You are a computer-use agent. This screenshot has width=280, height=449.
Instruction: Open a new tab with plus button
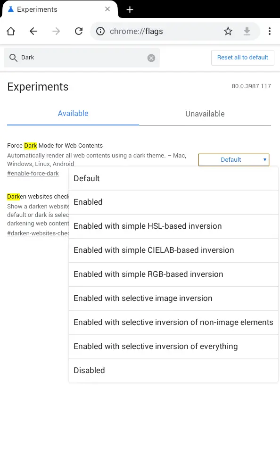click(130, 9)
